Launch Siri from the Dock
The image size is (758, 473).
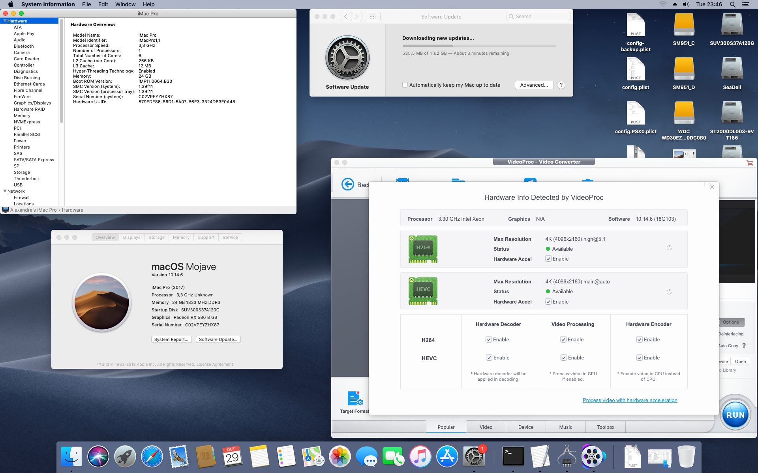[98, 456]
